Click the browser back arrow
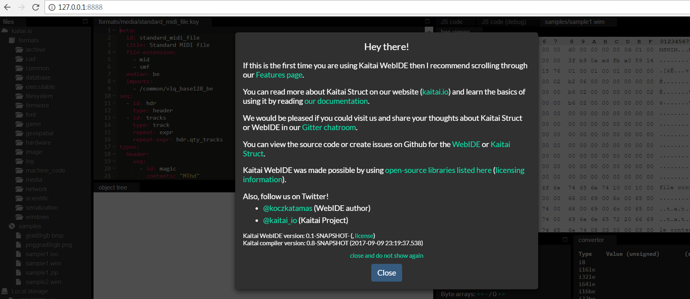 (7, 7)
